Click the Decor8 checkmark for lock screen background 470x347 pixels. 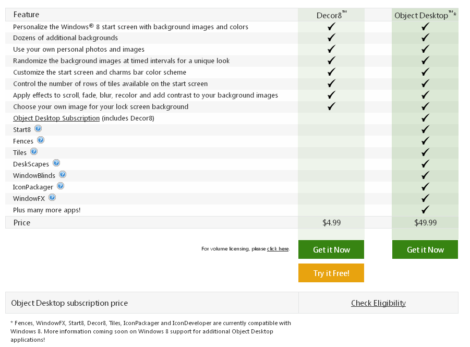(x=331, y=106)
